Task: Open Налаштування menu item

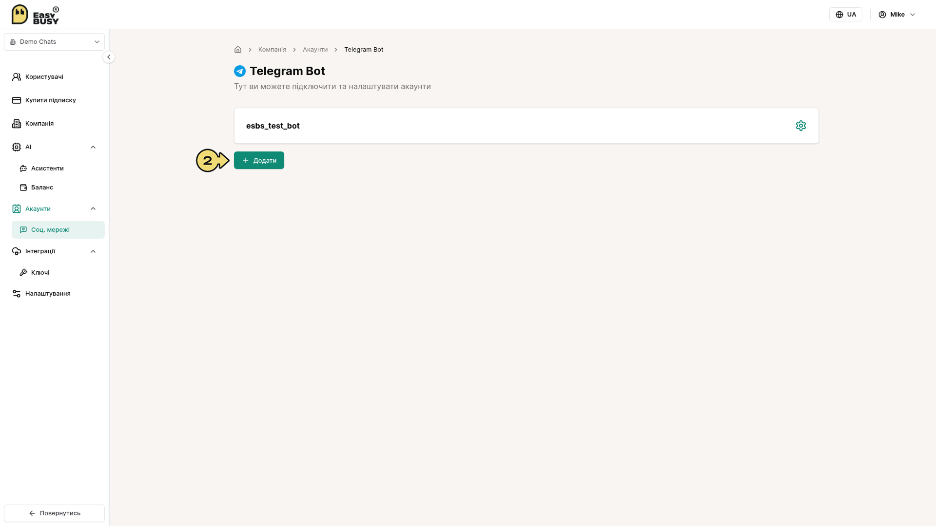Action: click(x=54, y=294)
